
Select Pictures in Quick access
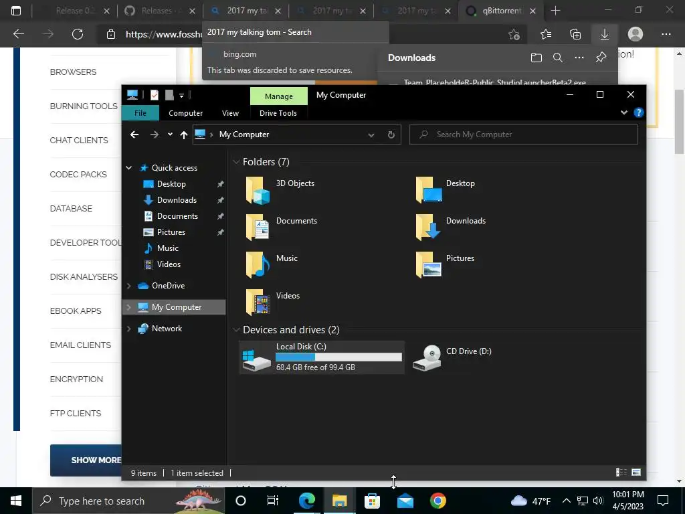[171, 232]
